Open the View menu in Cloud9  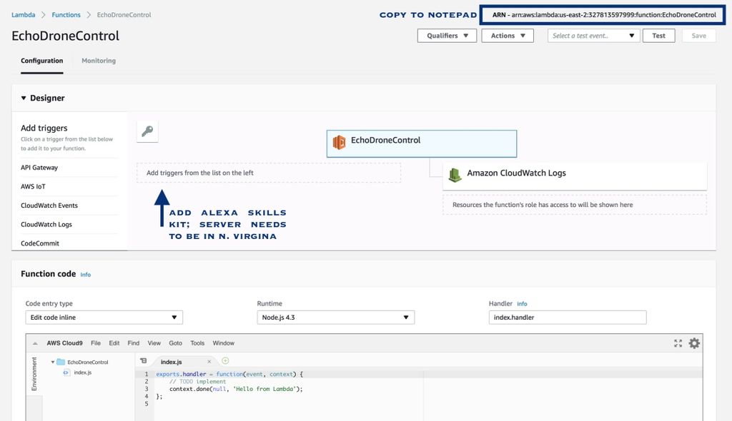pos(154,343)
